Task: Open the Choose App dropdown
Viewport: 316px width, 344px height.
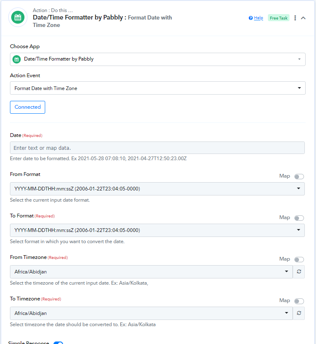Action: click(158, 59)
